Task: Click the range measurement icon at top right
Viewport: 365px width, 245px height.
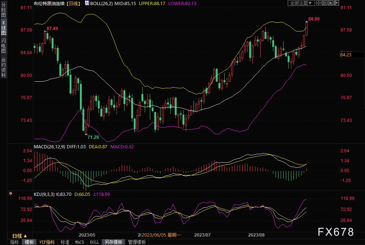Action: [325, 3]
